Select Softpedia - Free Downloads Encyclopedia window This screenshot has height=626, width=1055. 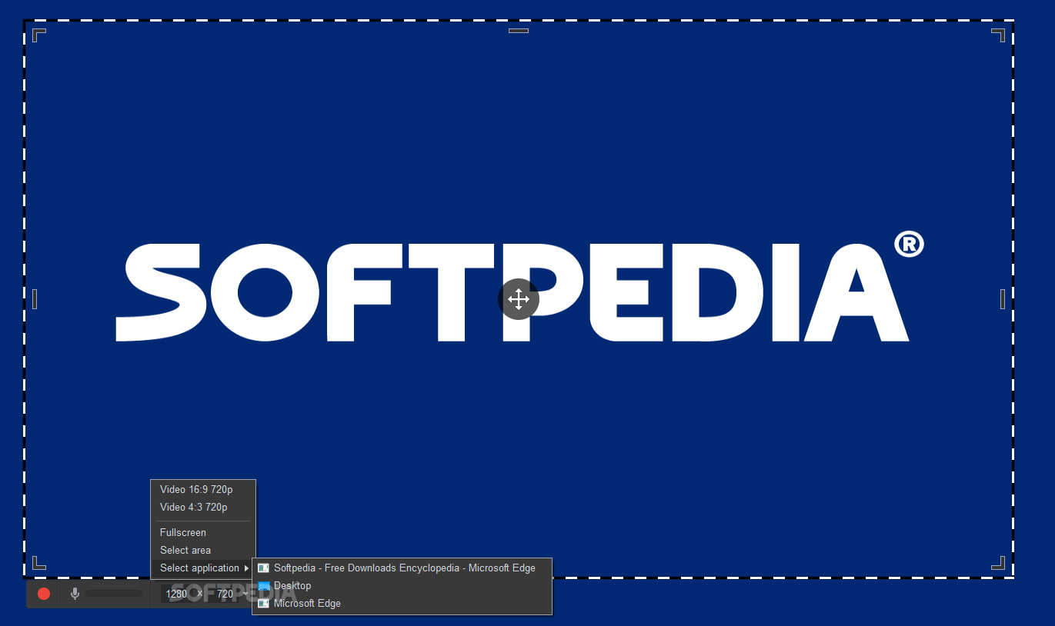[402, 568]
